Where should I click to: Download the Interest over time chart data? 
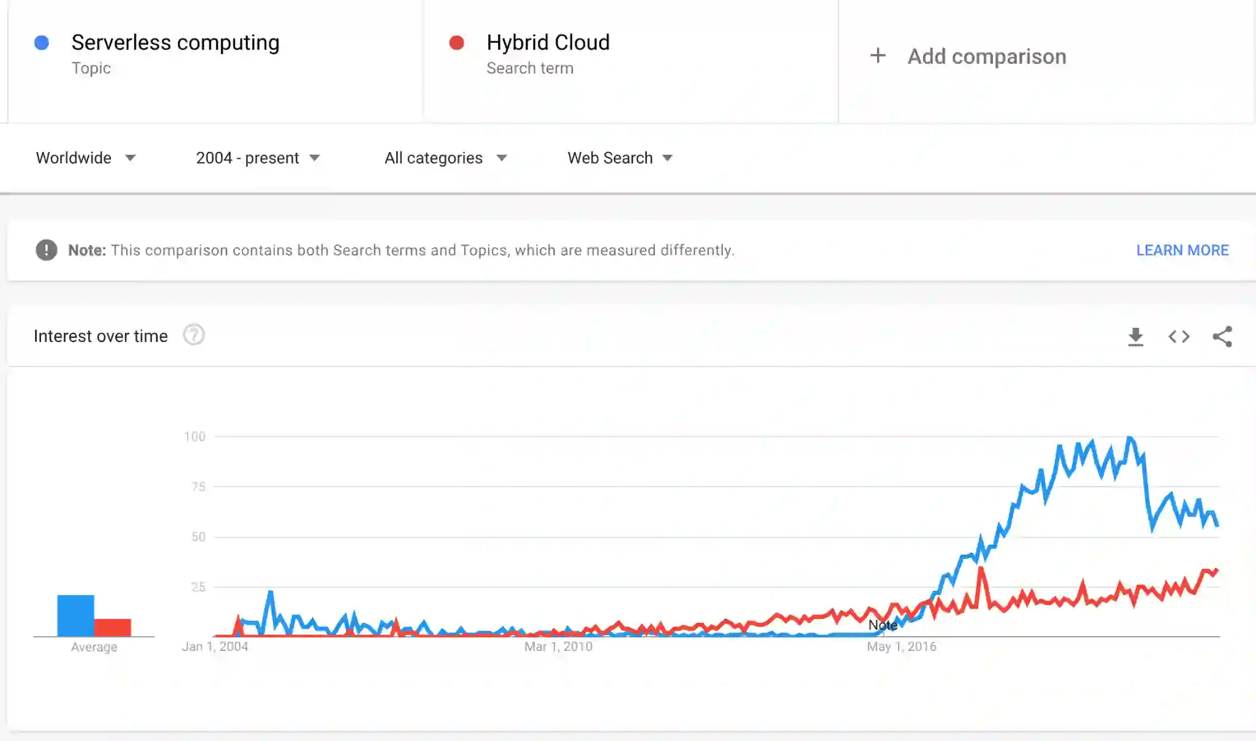click(1135, 336)
